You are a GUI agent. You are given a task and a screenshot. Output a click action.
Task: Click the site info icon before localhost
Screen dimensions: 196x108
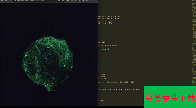(x=15, y=1)
